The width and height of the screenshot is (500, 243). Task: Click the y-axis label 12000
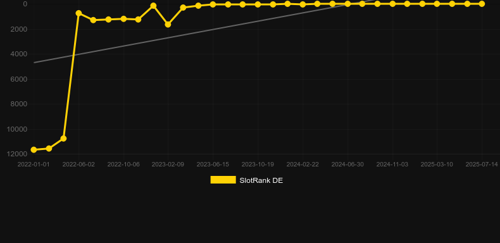coord(17,154)
